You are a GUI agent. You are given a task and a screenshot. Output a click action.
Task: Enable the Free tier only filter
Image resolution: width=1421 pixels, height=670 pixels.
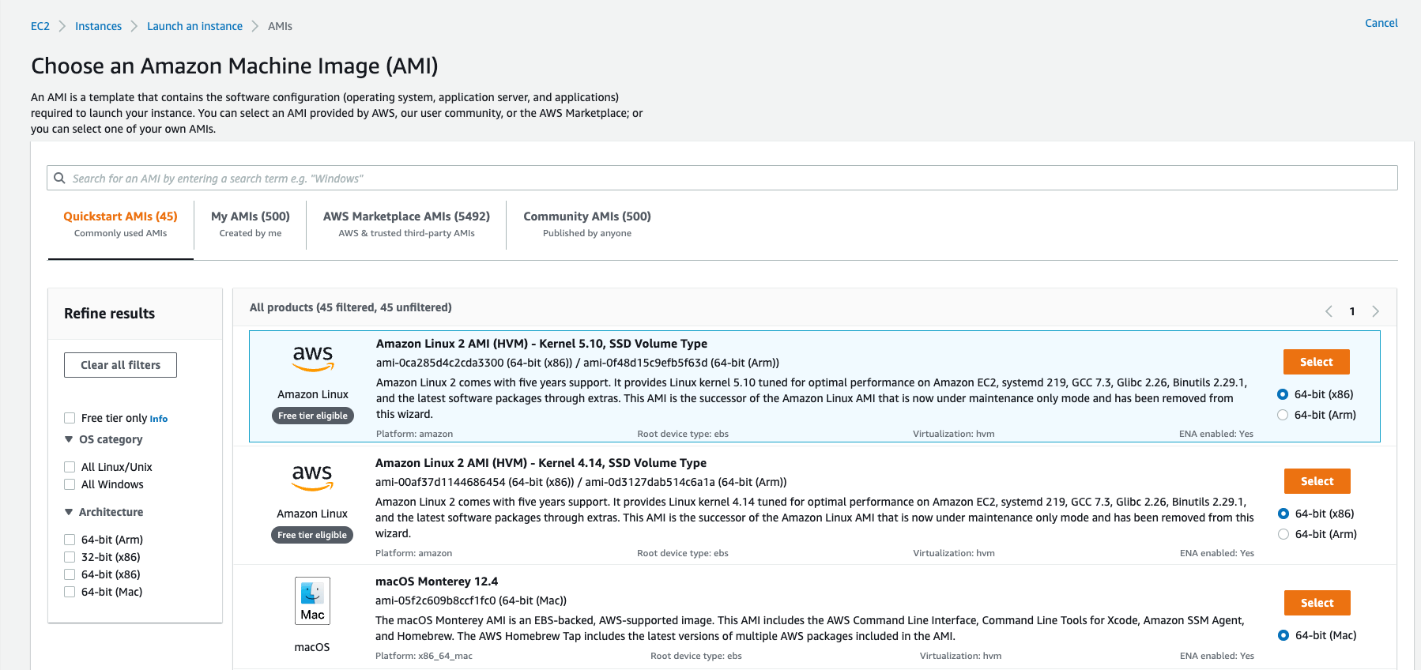click(70, 418)
